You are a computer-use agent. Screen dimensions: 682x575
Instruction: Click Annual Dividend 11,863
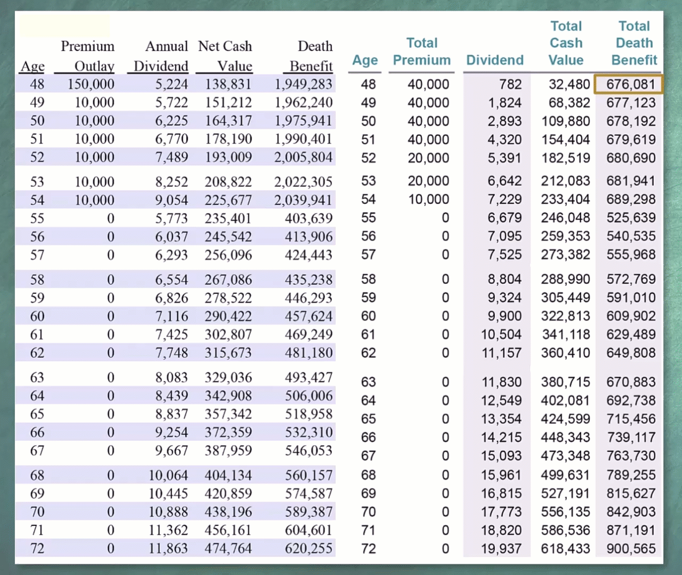[x=168, y=548]
